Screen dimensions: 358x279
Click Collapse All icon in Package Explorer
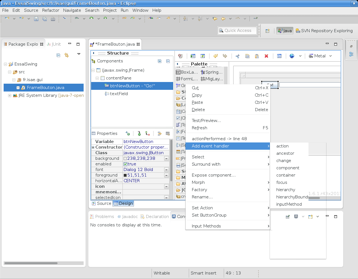pos(58,55)
